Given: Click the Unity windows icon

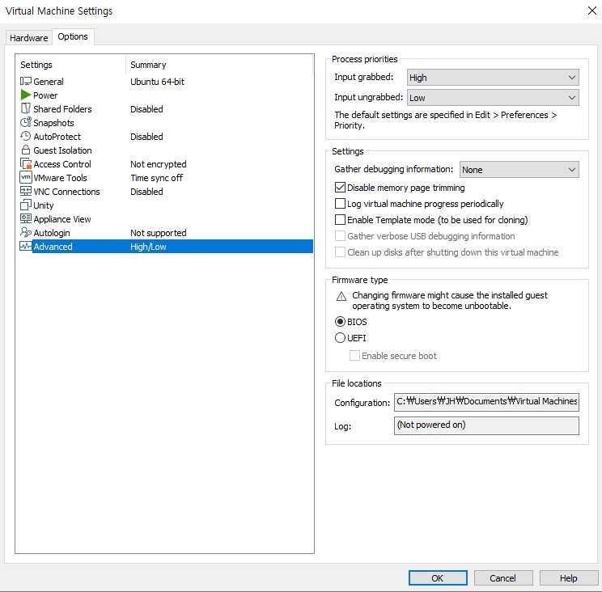Looking at the screenshot, I should (25, 205).
